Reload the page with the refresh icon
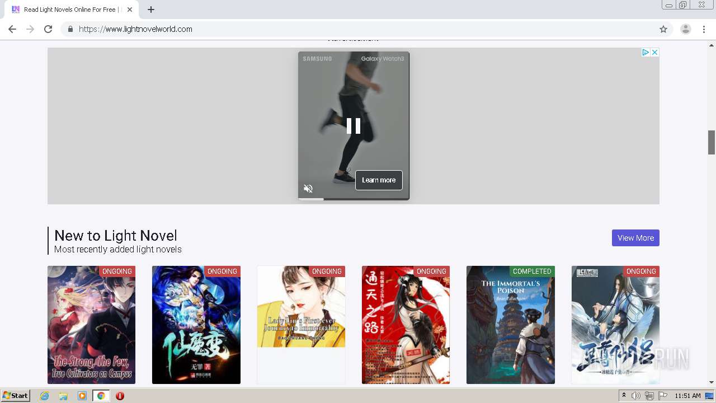716x403 pixels. point(48,29)
